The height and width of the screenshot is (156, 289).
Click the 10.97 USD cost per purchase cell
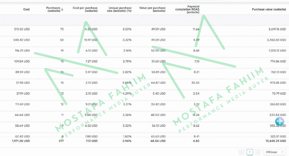coord(91,40)
